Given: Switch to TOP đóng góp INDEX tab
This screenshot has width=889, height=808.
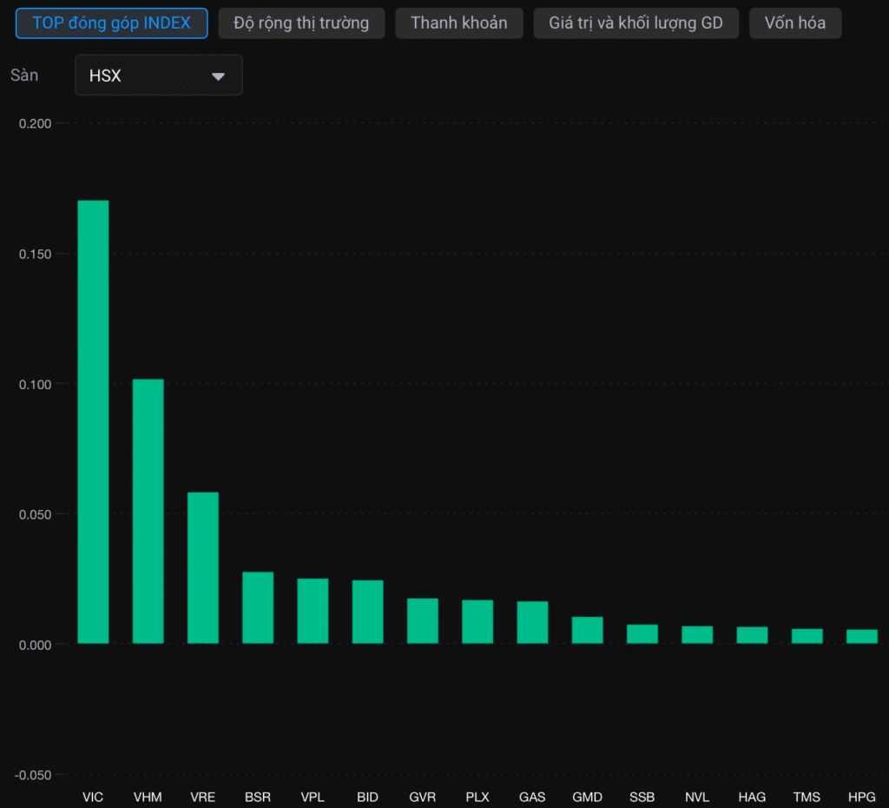Looking at the screenshot, I should (x=112, y=23).
